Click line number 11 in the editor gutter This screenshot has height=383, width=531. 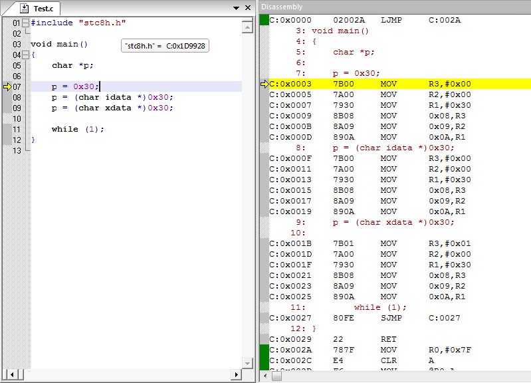tap(17, 130)
